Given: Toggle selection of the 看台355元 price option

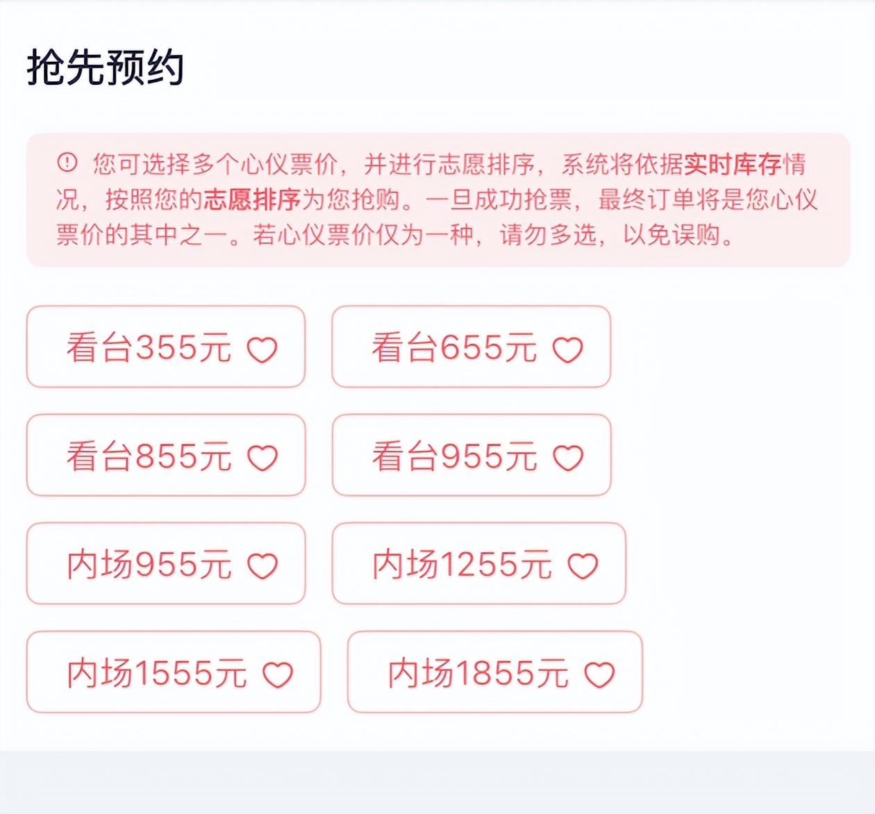Looking at the screenshot, I should click(167, 347).
